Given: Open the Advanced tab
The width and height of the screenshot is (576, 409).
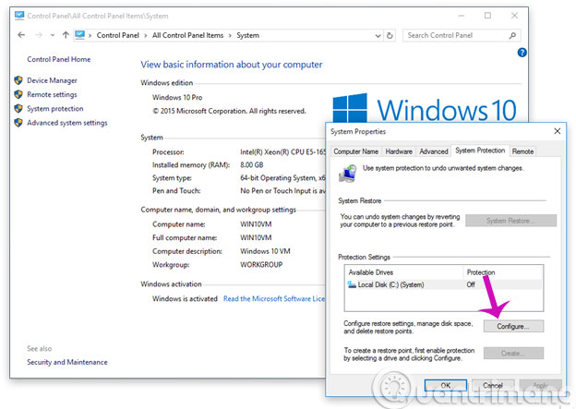Looking at the screenshot, I should (433, 150).
